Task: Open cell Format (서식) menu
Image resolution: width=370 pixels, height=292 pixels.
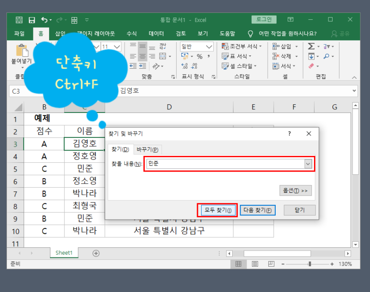Action: point(284,66)
